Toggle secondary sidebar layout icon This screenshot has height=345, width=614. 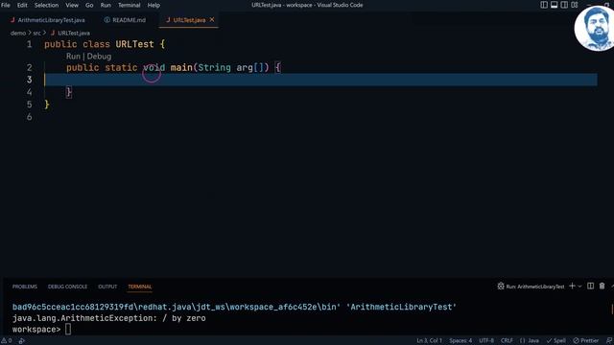tap(564, 5)
